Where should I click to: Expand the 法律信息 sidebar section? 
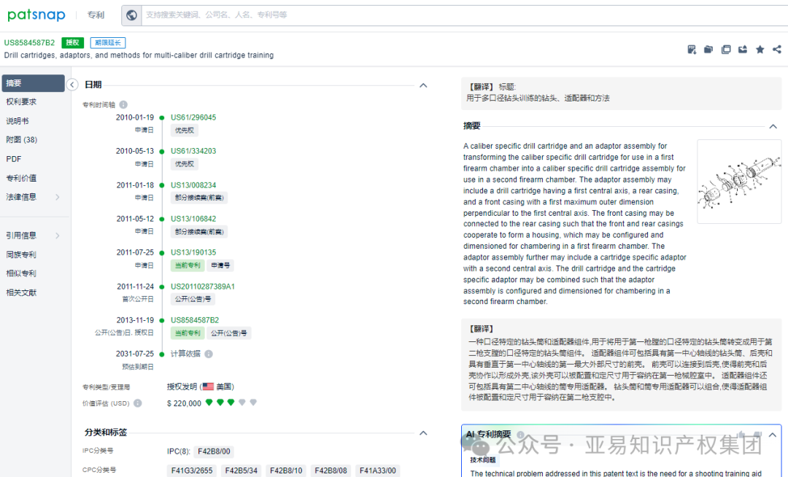click(28, 196)
